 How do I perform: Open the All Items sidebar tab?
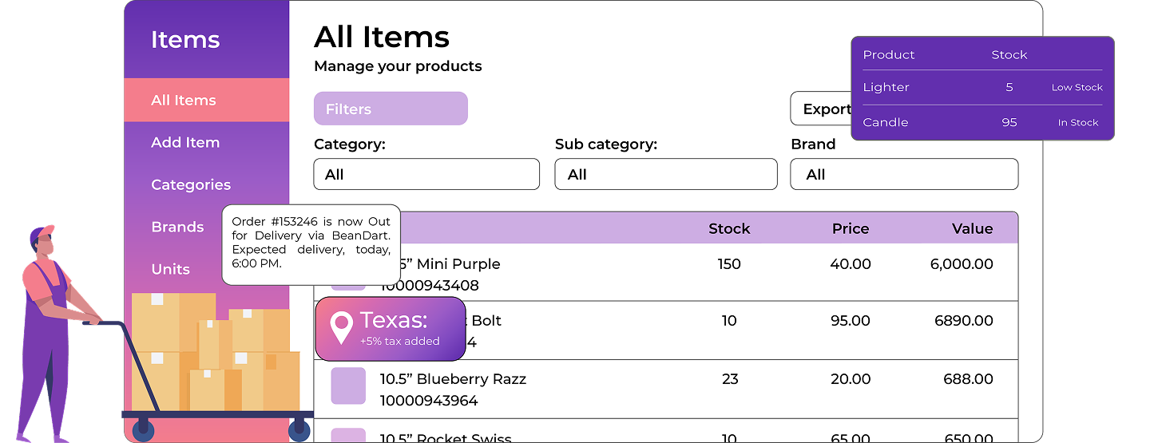pyautogui.click(x=184, y=101)
